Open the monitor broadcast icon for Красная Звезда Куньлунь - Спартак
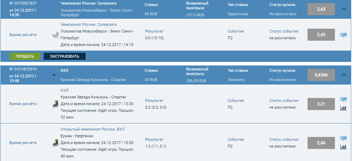This screenshot has width=353, height=161. 343,99
